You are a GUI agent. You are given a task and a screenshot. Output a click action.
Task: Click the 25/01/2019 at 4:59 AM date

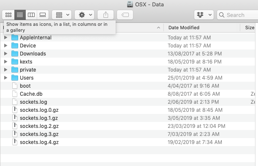[195, 78]
